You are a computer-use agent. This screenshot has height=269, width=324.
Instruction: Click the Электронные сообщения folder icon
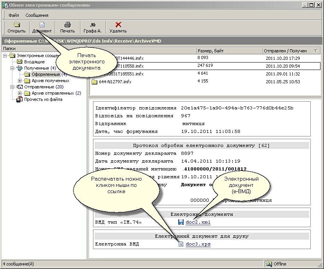pyautogui.click(x=13, y=56)
